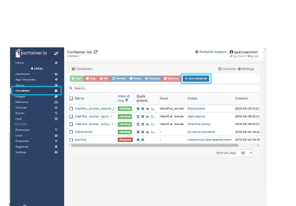Open stats chart icon for intellifire_docker_nginx_1

tap(147, 117)
